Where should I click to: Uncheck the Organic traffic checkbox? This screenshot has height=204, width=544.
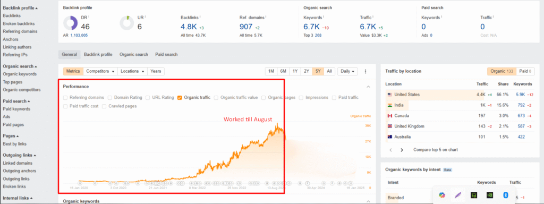coord(180,98)
